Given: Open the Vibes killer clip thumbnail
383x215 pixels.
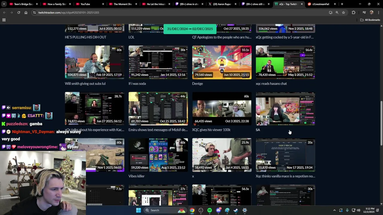Looking at the screenshot, I should click(x=158, y=155).
